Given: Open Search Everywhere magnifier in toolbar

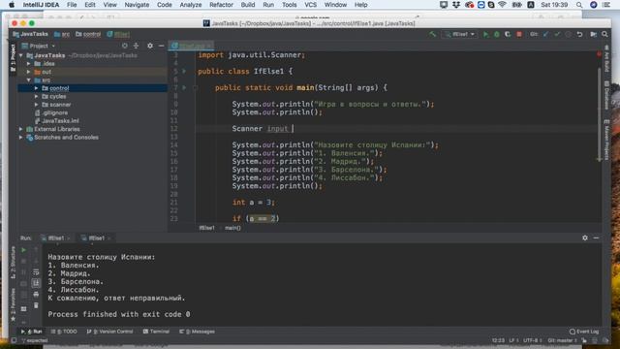Looking at the screenshot, I should click(x=604, y=35).
